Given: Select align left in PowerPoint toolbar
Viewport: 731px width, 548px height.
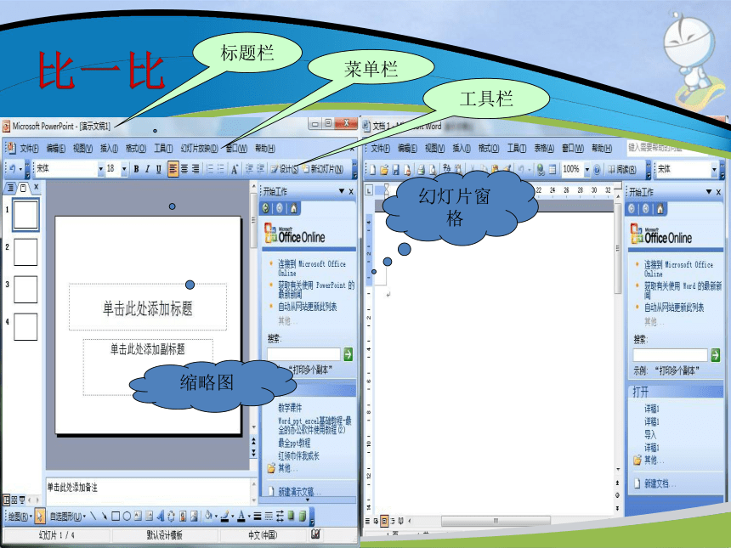Looking at the screenshot, I should (173, 169).
